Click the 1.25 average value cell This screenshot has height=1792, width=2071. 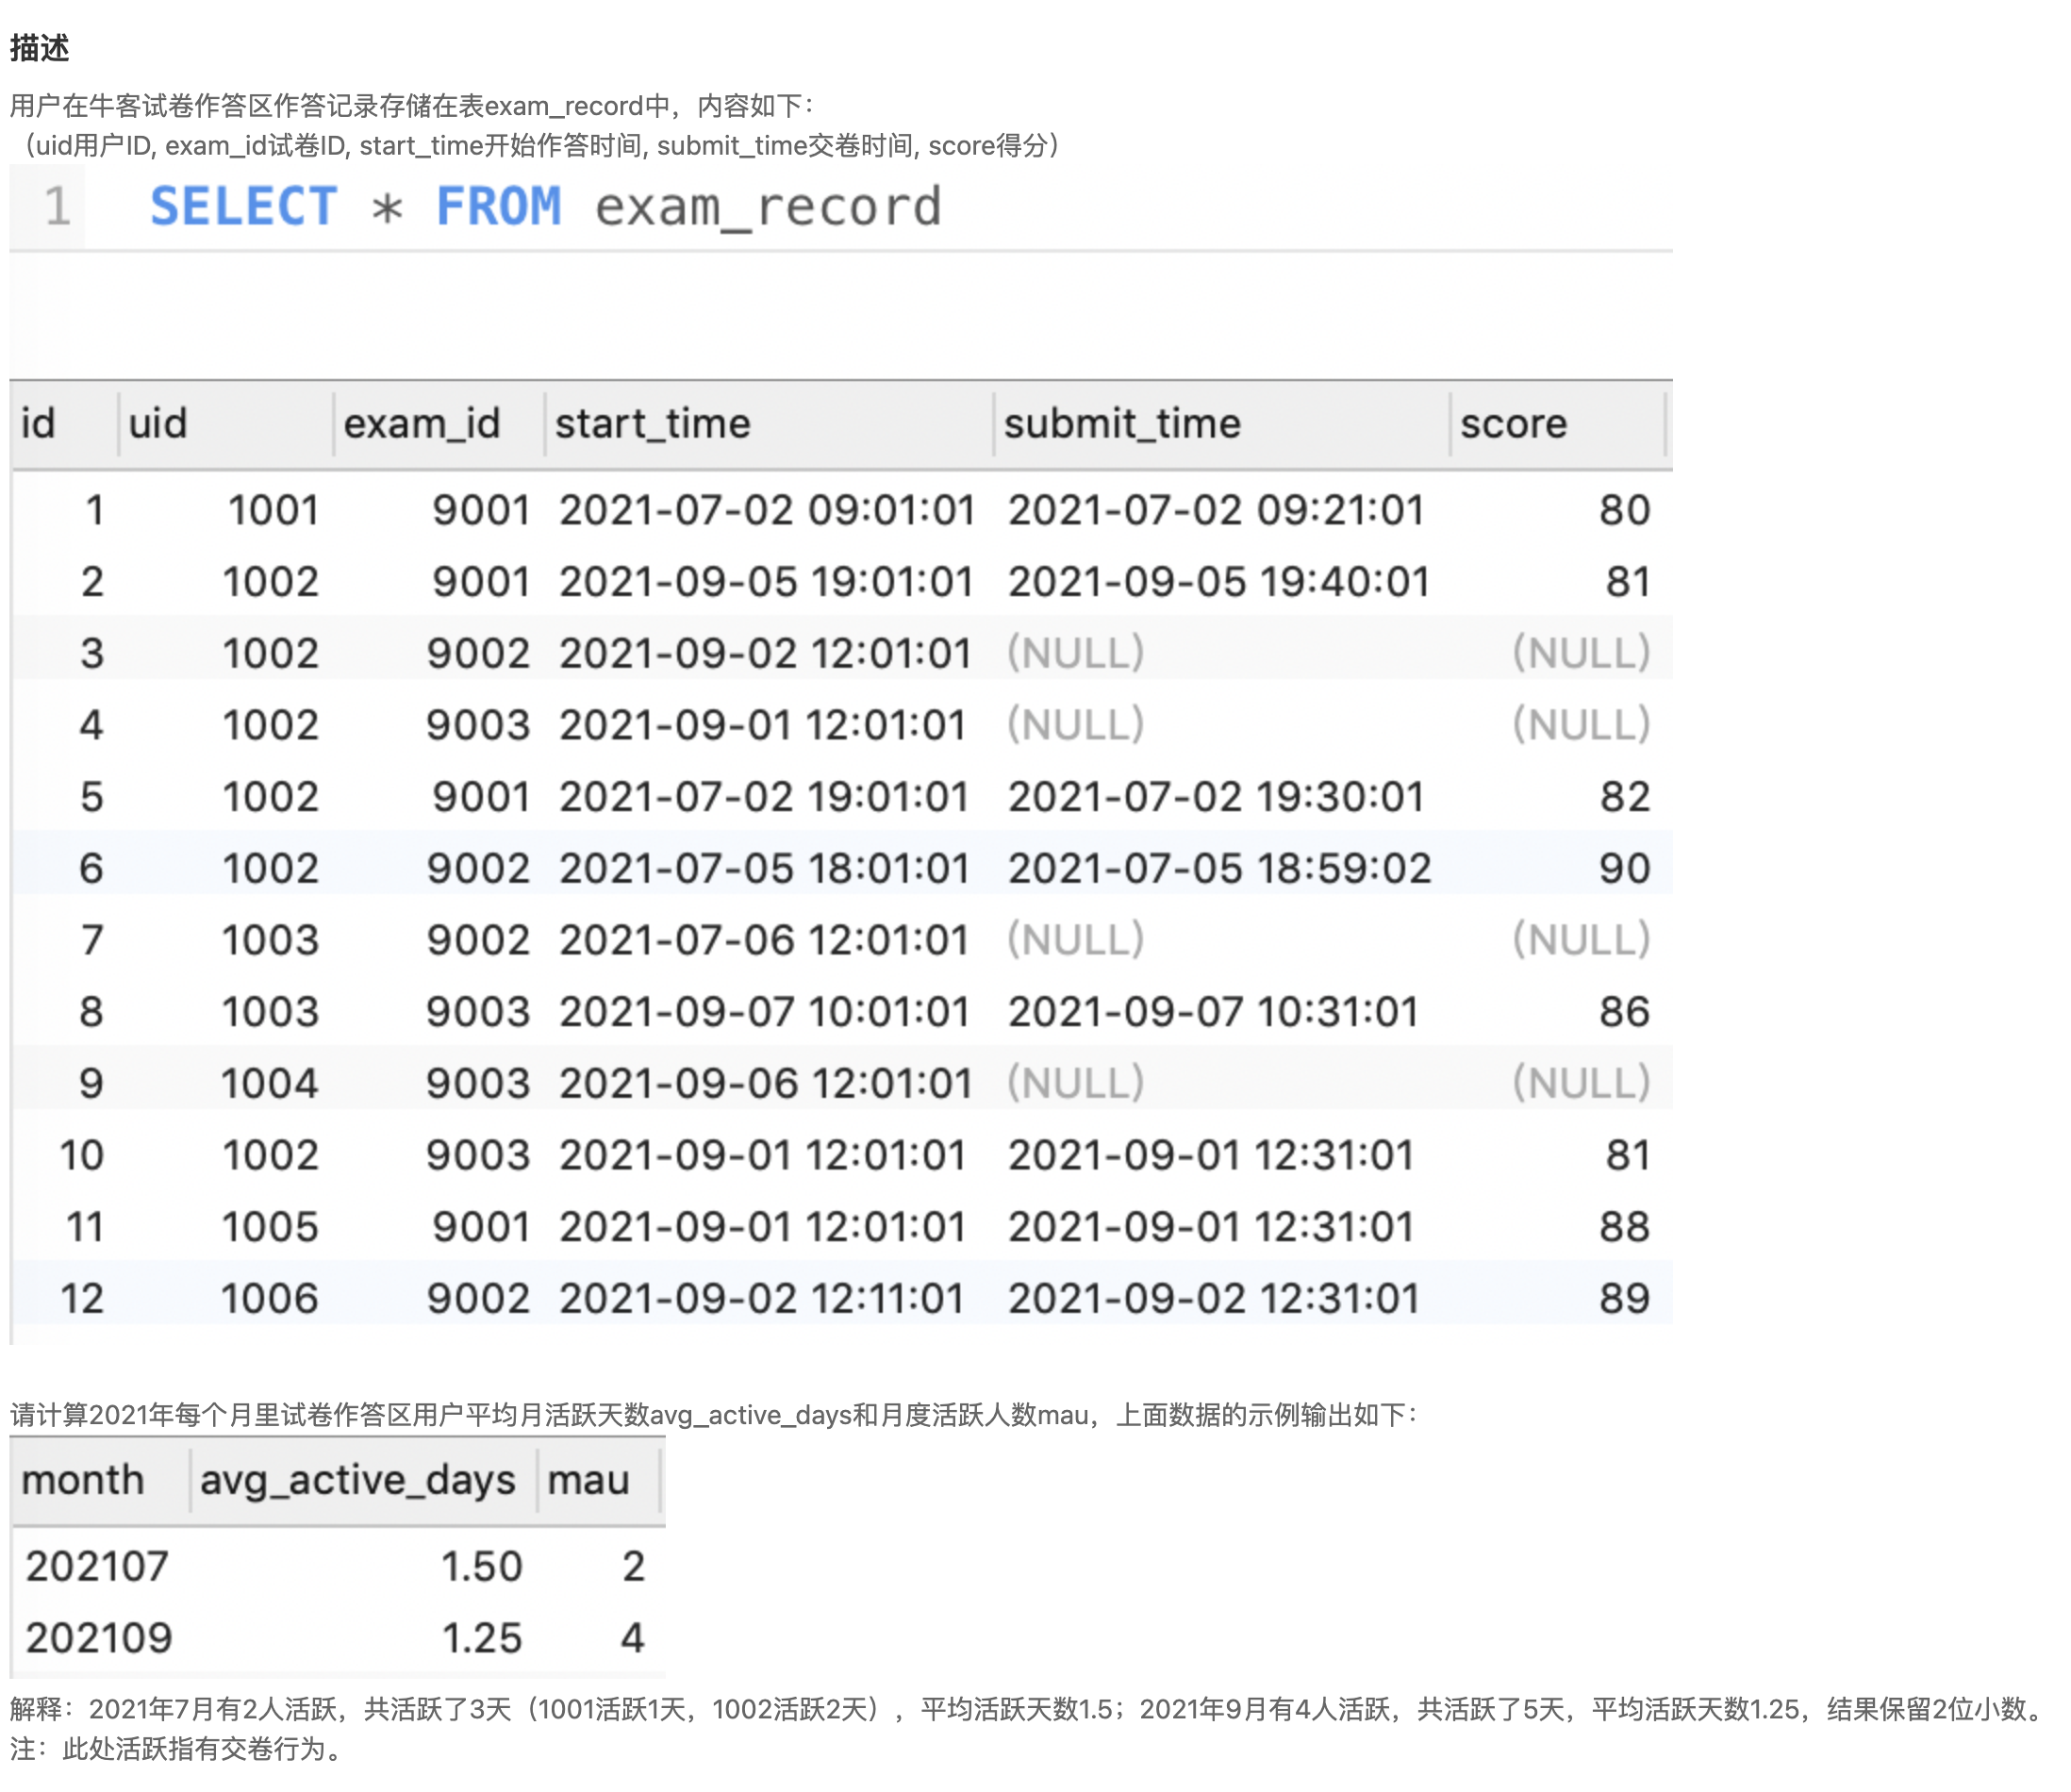(481, 1638)
